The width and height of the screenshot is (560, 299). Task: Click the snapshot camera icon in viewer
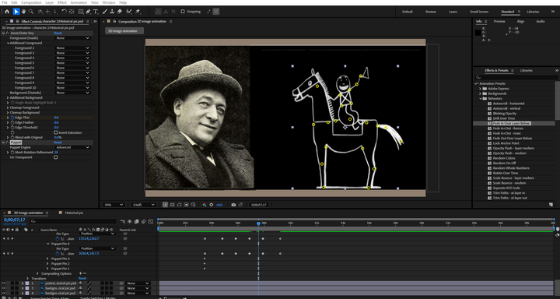(x=233, y=205)
